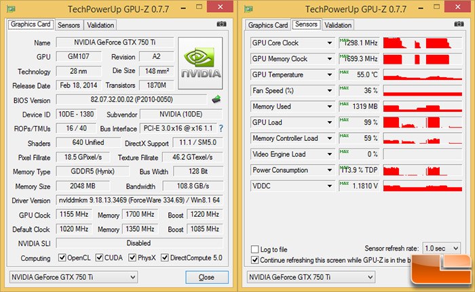
Task: Click the camera screenshot icon in left GPU-Z window
Action: coord(221,24)
